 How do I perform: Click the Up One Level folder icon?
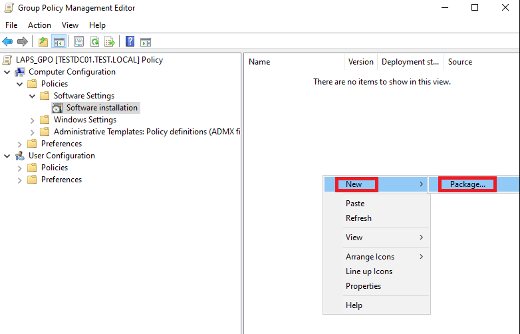pyautogui.click(x=43, y=41)
